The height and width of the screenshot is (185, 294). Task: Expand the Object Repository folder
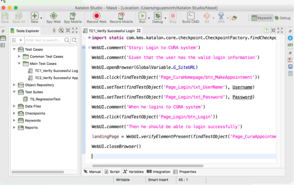coord(15,85)
